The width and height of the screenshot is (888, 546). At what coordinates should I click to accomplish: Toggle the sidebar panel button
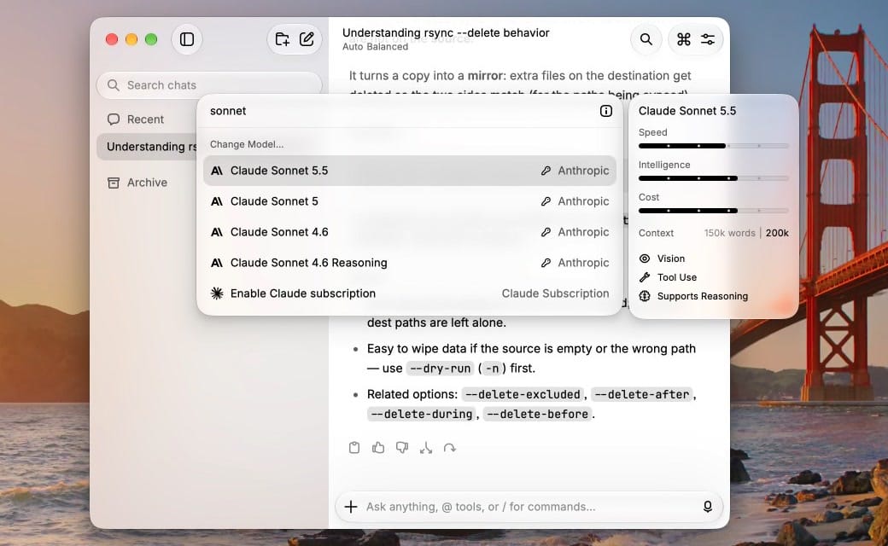click(x=187, y=39)
